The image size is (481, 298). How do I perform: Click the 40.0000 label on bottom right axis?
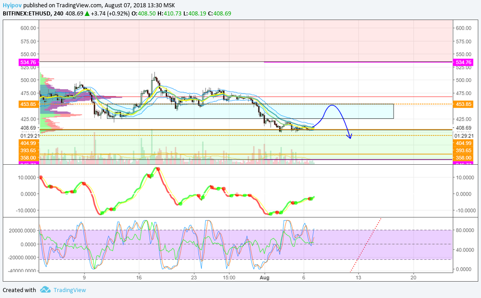pos(464,250)
